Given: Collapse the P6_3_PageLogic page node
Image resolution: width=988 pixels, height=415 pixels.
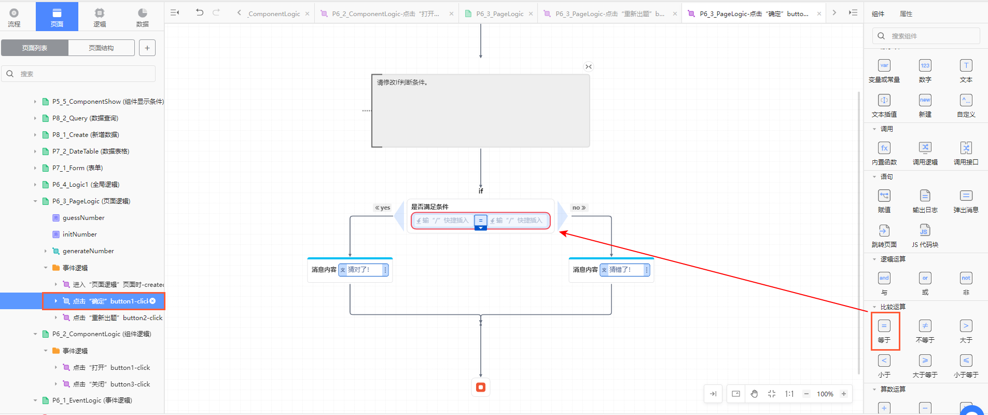Looking at the screenshot, I should pos(35,201).
